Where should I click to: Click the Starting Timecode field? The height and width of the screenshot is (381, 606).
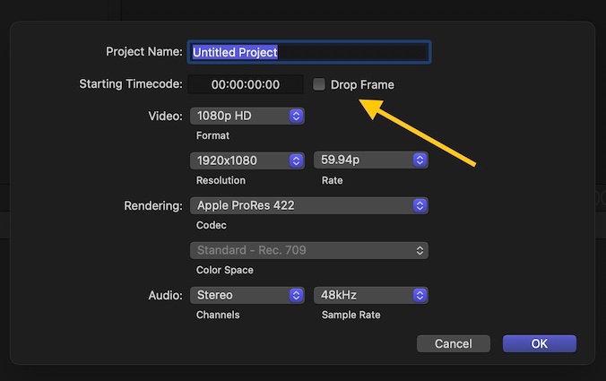(246, 84)
